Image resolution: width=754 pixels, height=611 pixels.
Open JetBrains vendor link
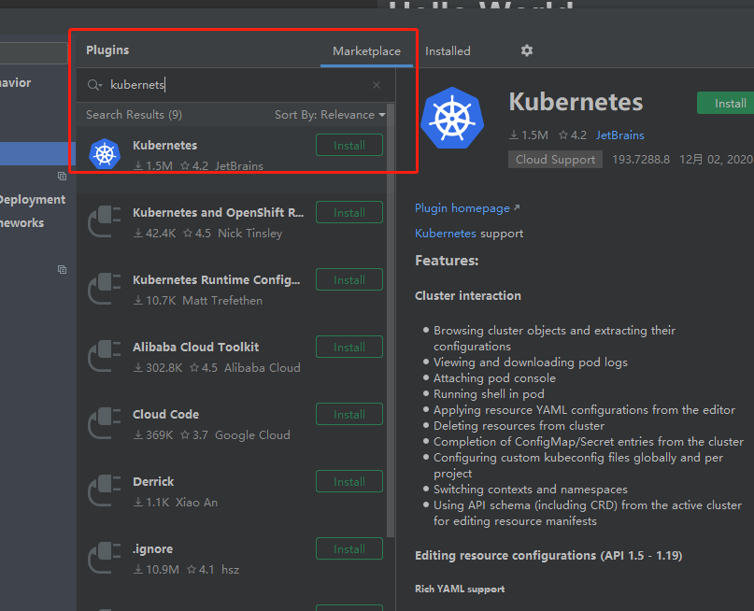point(619,135)
